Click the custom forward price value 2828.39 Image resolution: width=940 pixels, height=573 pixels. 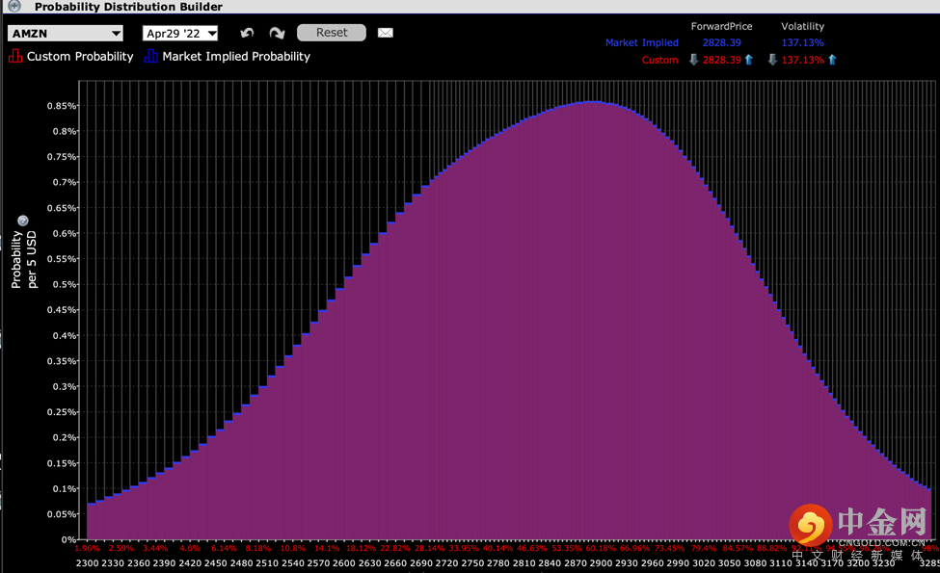point(721,60)
